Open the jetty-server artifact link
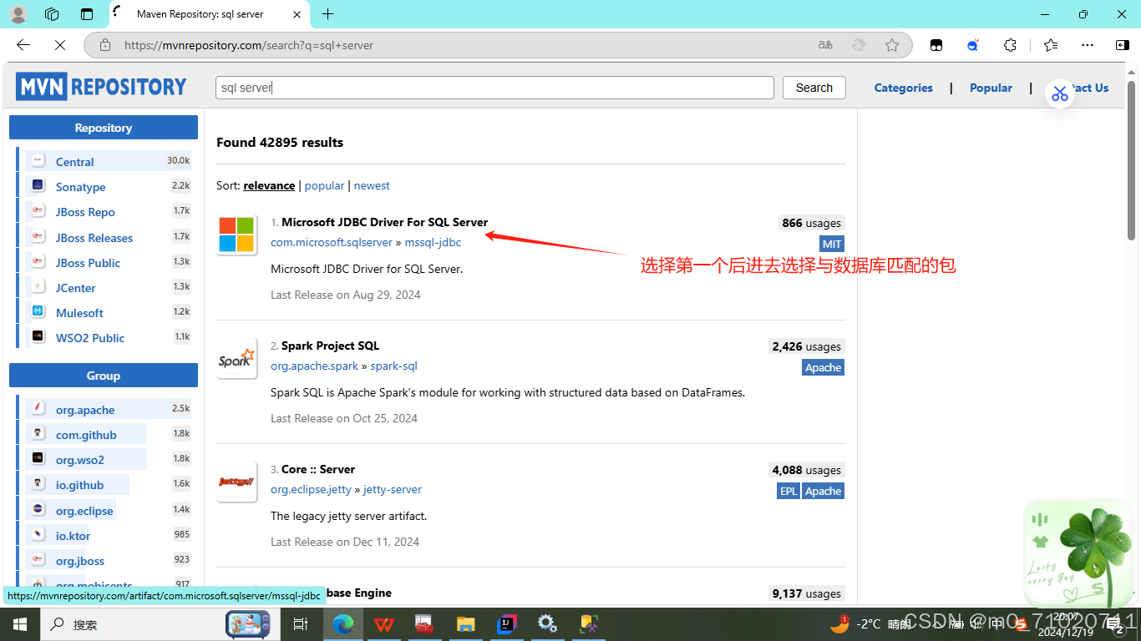Viewport: 1141px width, 641px height. [393, 489]
